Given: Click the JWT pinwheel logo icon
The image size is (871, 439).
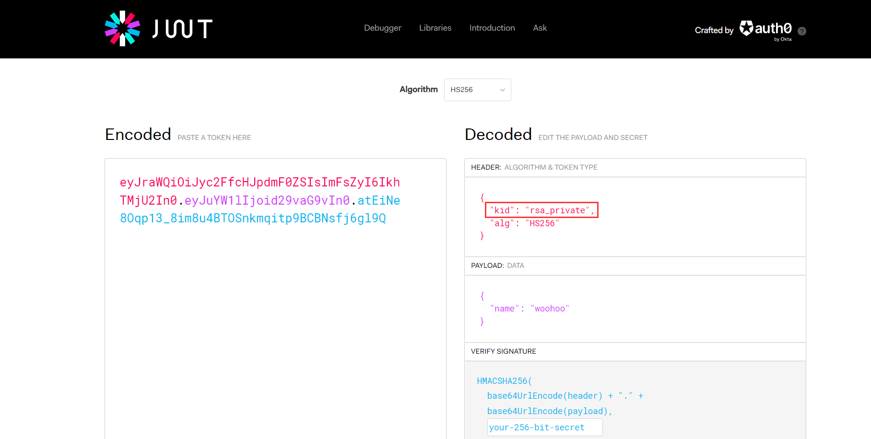Looking at the screenshot, I should 122,28.
